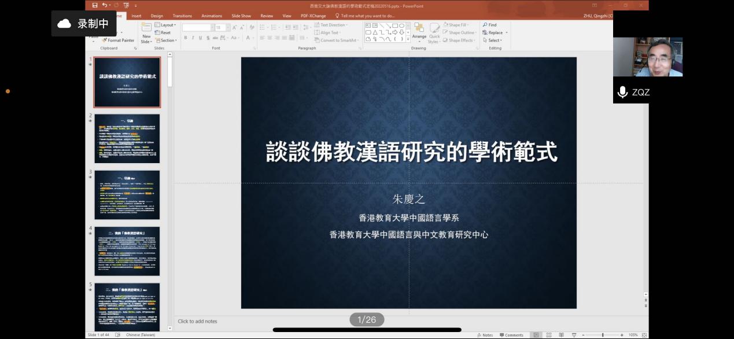Switch to Slide Sorter view icon
Screen dimensions: 734x339
tap(549, 335)
